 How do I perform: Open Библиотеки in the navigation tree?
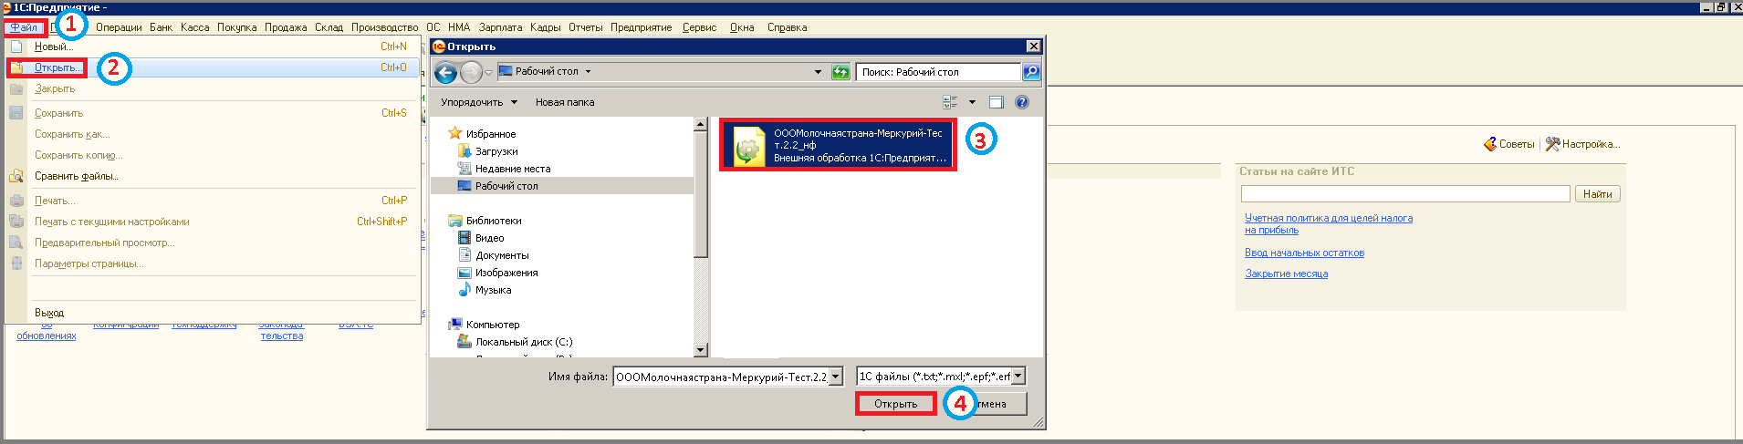[x=494, y=221]
